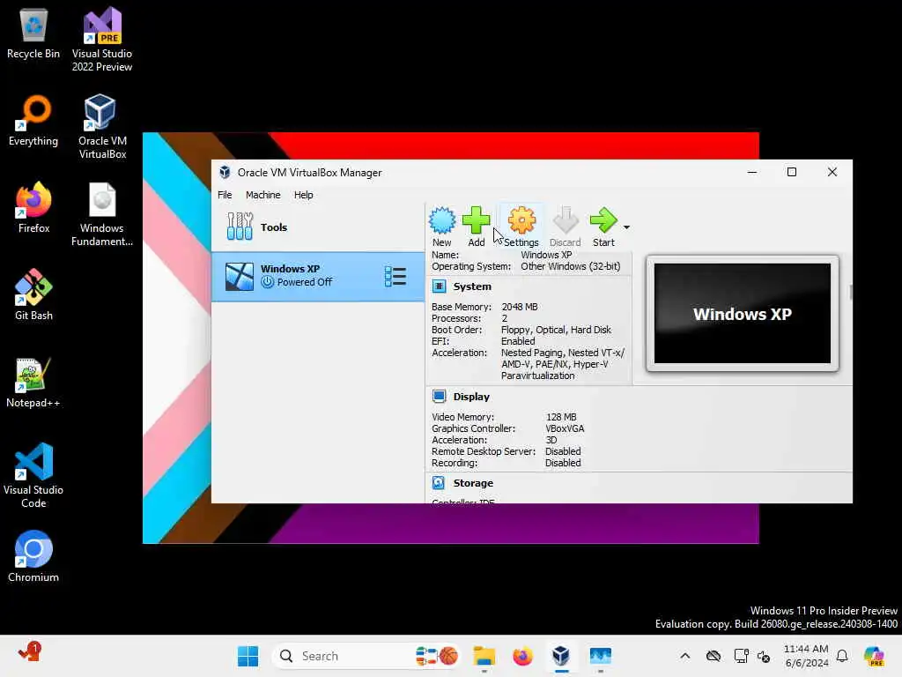The width and height of the screenshot is (902, 677).
Task: Click the System chip icon
Action: click(x=439, y=286)
